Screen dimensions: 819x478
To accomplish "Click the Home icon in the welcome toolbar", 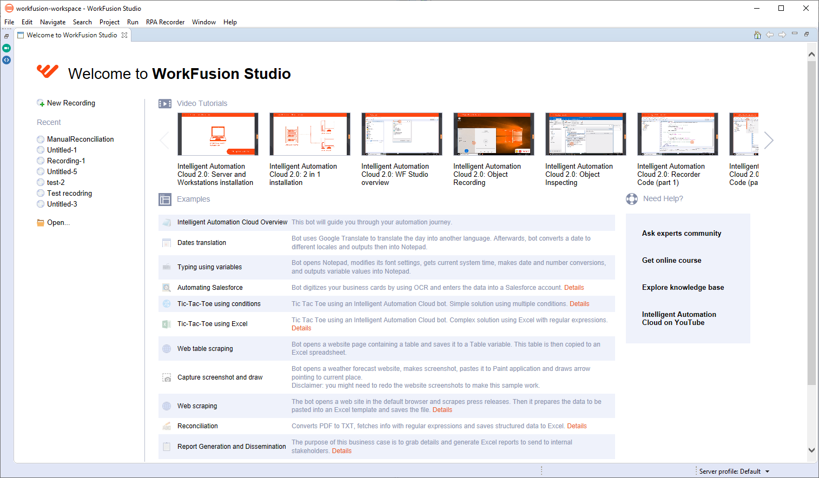I will tap(757, 35).
